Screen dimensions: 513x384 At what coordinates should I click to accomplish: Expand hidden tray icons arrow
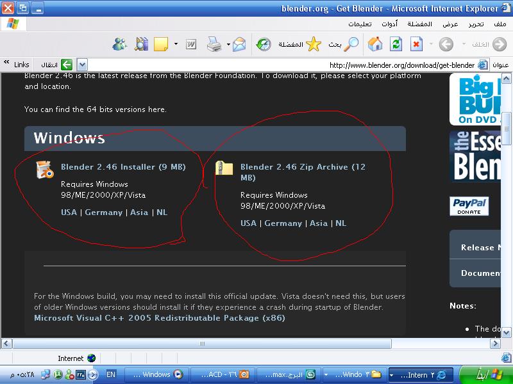(93, 374)
